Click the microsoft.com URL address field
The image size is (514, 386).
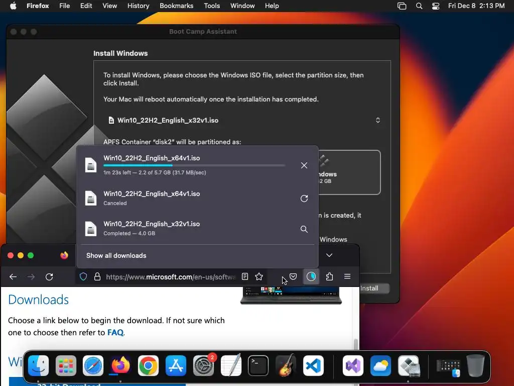coord(171,277)
